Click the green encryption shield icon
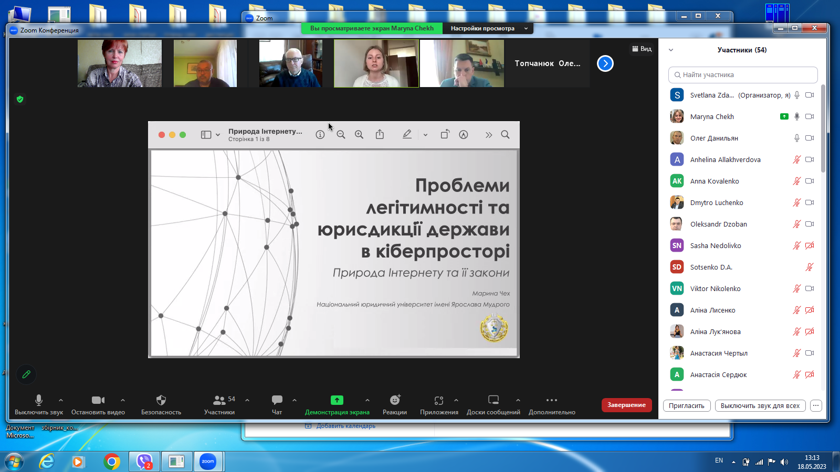This screenshot has width=840, height=472. (x=20, y=99)
